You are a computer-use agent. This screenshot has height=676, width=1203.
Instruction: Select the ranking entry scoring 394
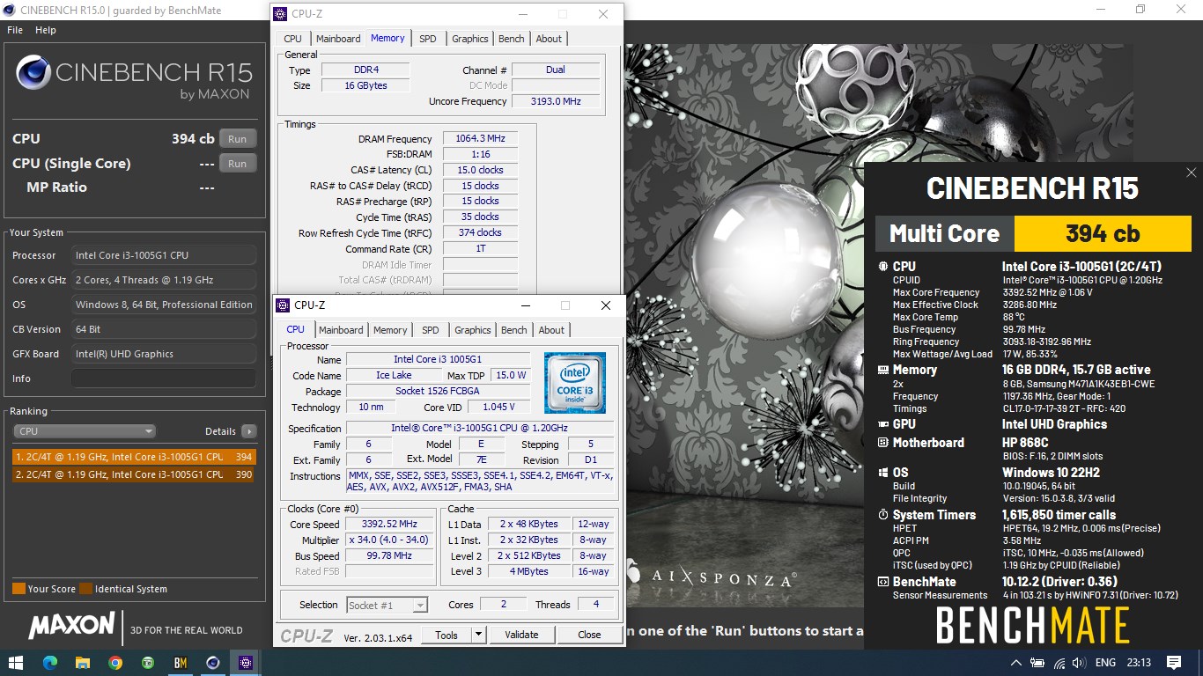click(x=133, y=457)
